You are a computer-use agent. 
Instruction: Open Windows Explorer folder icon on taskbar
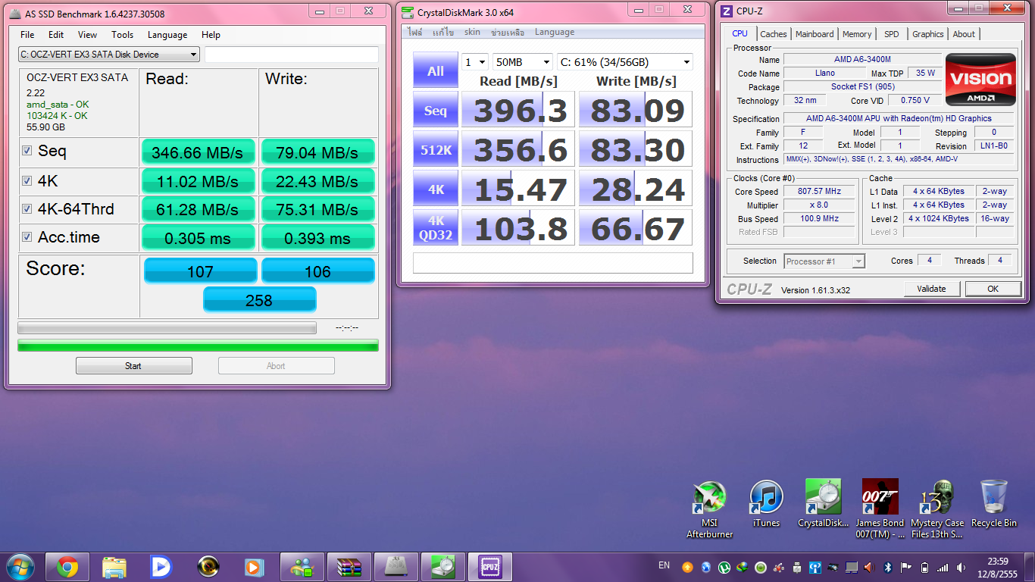(114, 567)
